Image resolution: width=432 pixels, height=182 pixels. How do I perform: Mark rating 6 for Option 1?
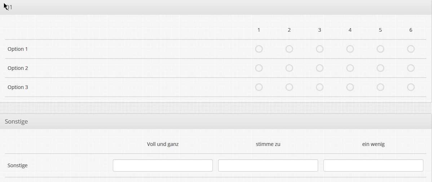(x=411, y=49)
